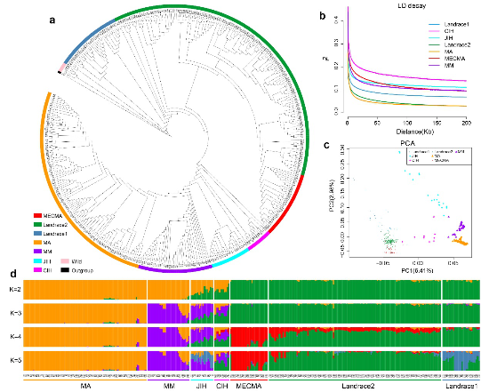Screen dimensions: 489x392
Task: Click the MECMA entry in LD legend
Action: [447, 59]
